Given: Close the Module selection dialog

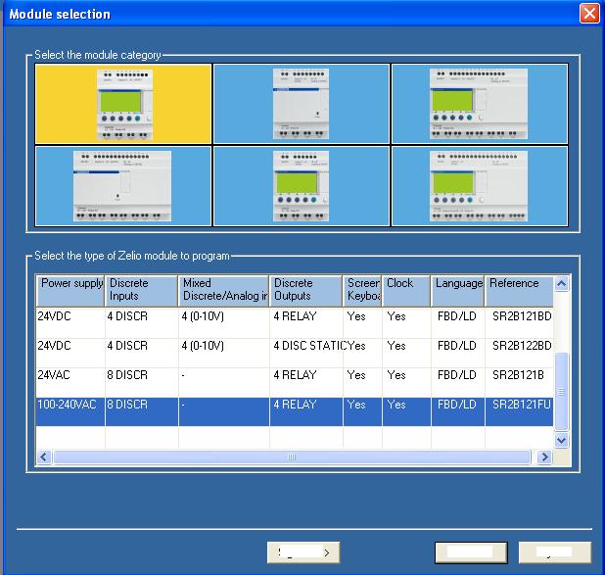Looking at the screenshot, I should click(589, 14).
